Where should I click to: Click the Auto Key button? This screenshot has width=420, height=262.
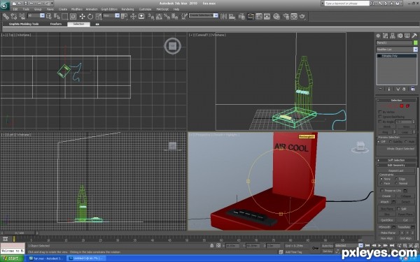coord(327,246)
